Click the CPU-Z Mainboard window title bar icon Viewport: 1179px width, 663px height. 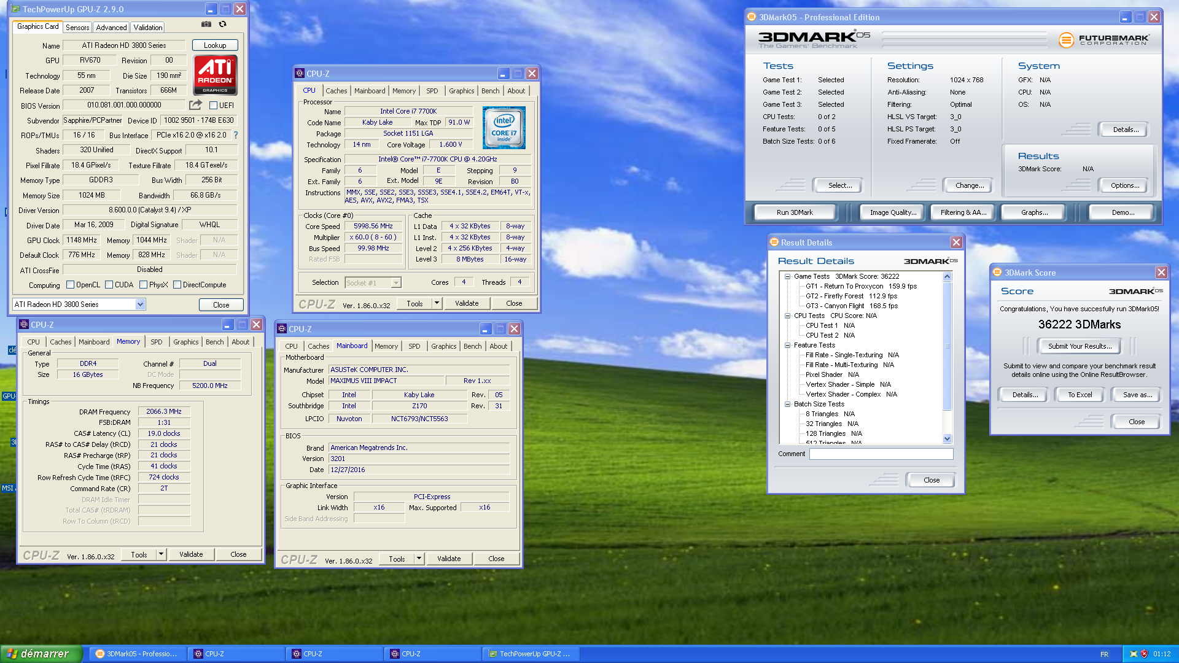(282, 329)
